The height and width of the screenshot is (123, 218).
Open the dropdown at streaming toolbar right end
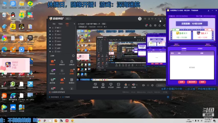(x=161, y=85)
